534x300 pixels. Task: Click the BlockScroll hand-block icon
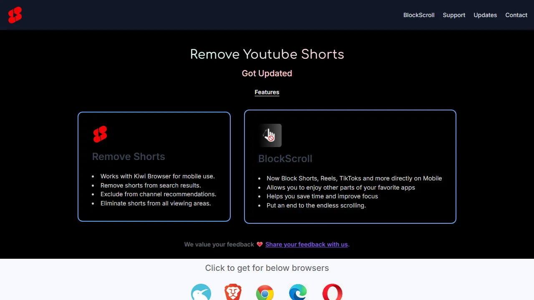pyautogui.click(x=270, y=135)
